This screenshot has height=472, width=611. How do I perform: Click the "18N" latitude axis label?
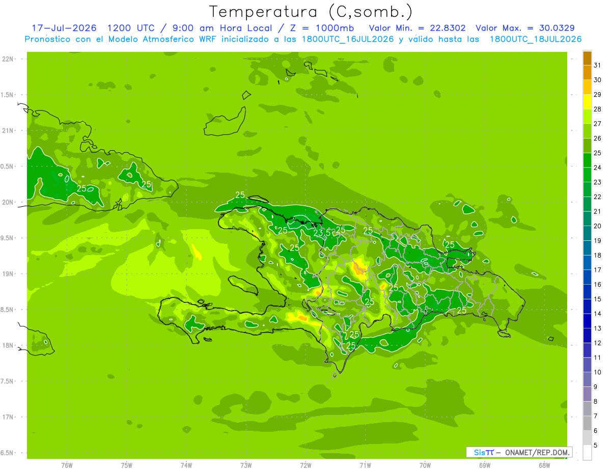8,346
